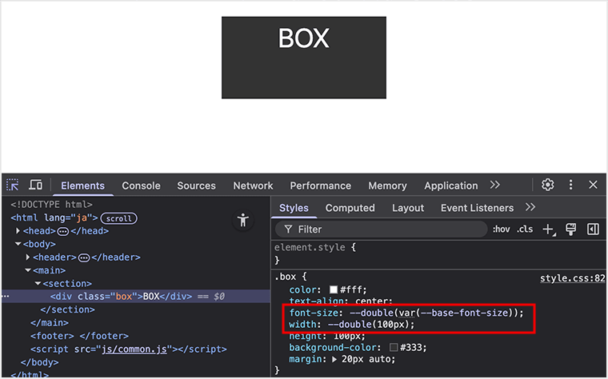The width and height of the screenshot is (608, 379).
Task: Toggle the device toolbar icon
Action: [x=36, y=185]
